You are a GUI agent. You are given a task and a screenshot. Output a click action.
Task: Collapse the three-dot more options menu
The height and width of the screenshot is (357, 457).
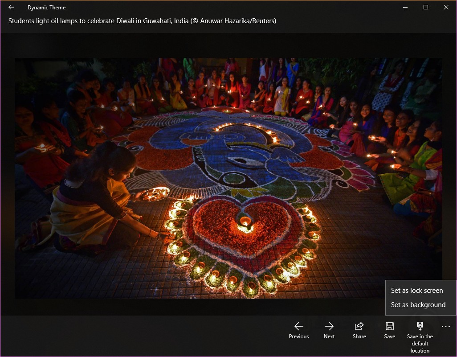tap(445, 327)
